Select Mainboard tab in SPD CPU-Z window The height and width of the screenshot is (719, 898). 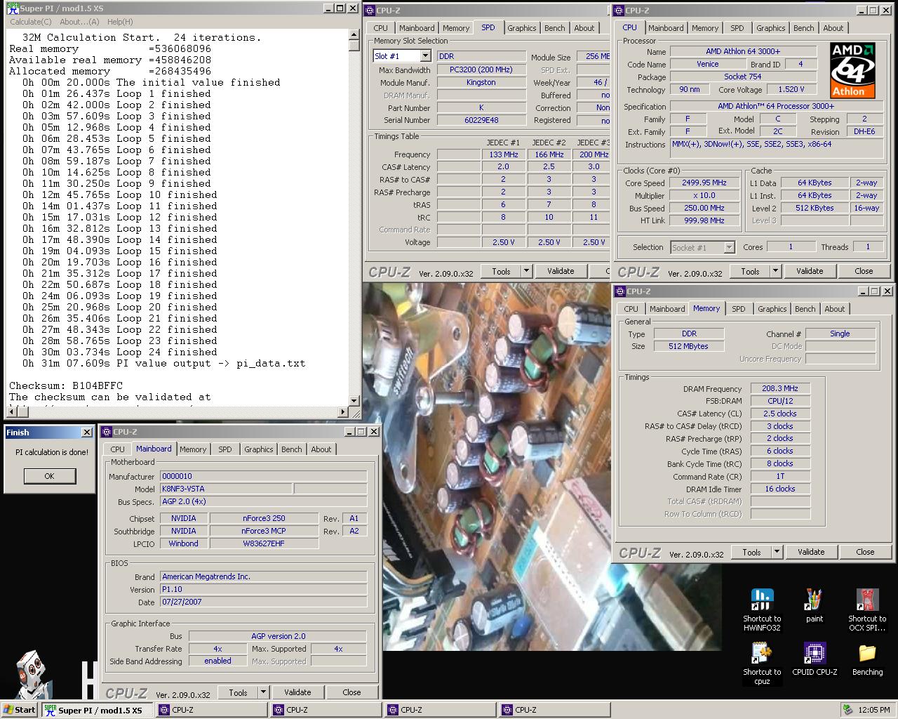click(417, 28)
